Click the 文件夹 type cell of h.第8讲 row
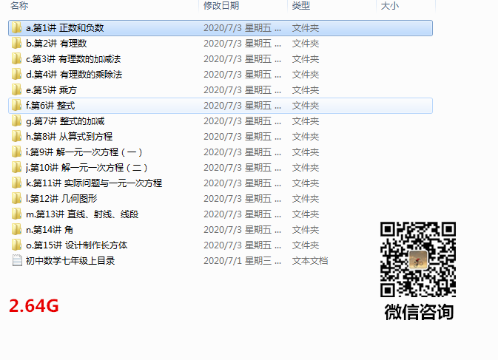This screenshot has width=498, height=360. pyautogui.click(x=306, y=137)
